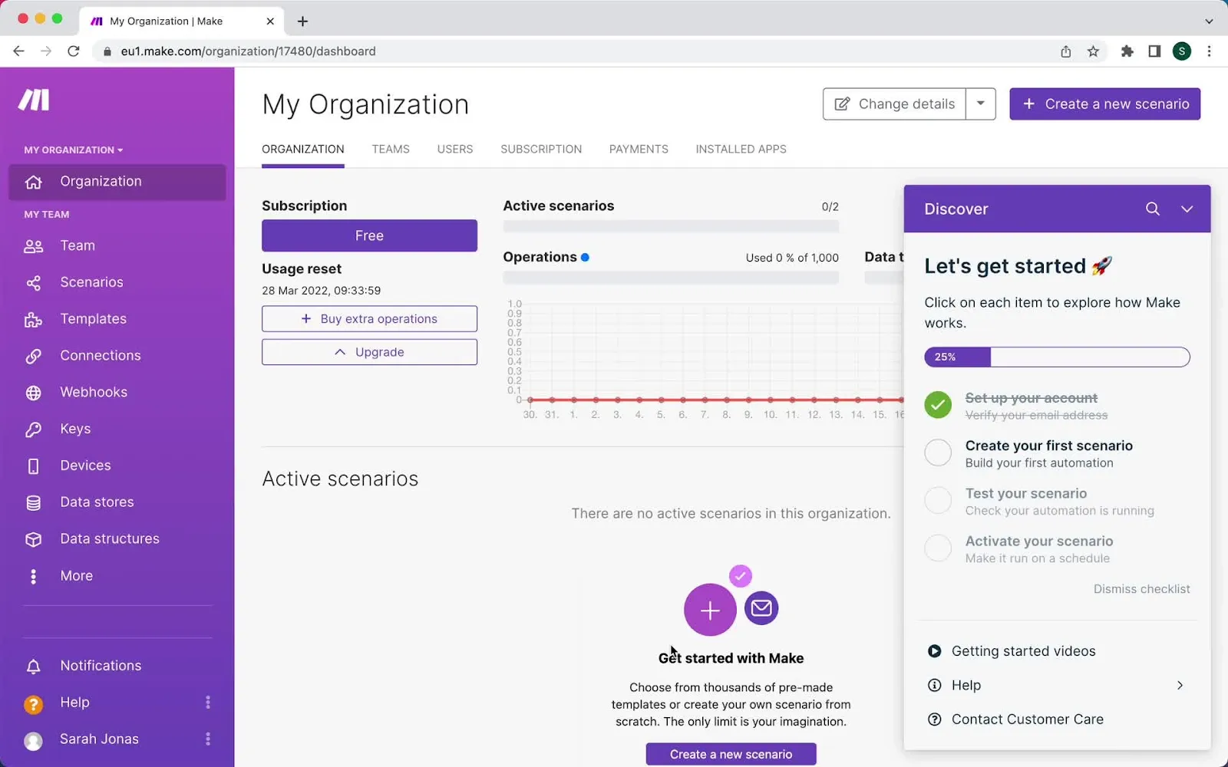Image resolution: width=1228 pixels, height=767 pixels.
Task: Toggle the completed Set up your account check
Action: coord(938,404)
